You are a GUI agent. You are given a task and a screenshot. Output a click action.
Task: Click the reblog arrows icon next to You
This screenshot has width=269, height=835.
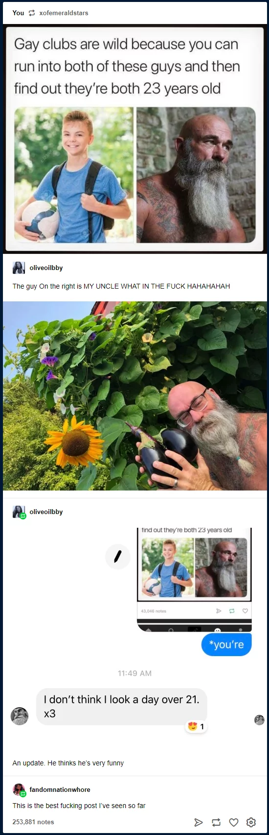click(x=32, y=13)
